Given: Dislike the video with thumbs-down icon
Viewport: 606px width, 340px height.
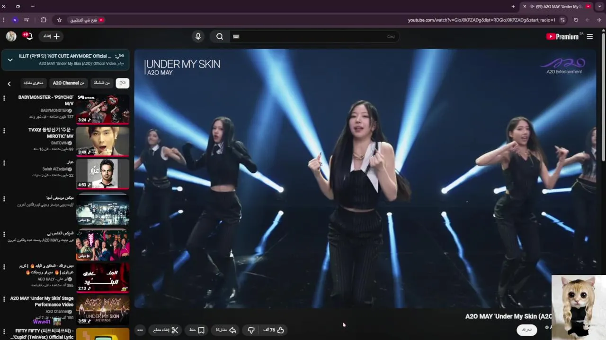Looking at the screenshot, I should 251,330.
